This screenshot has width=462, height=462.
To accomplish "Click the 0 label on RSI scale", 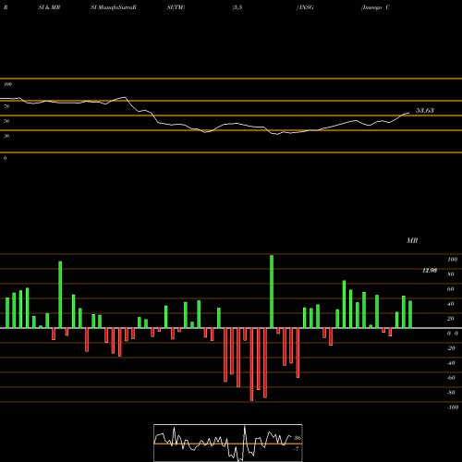I will click(5, 158).
